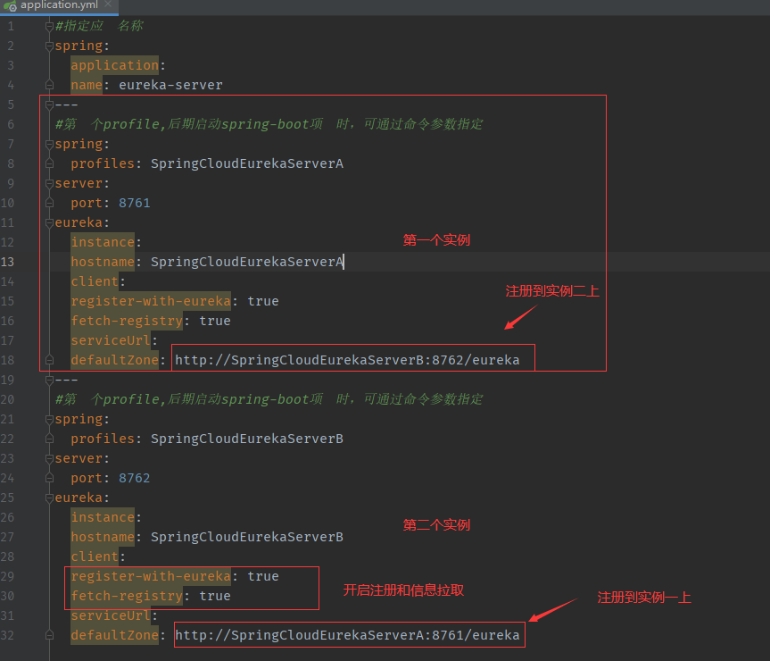Click the fold end marker at line 18

(x=49, y=360)
